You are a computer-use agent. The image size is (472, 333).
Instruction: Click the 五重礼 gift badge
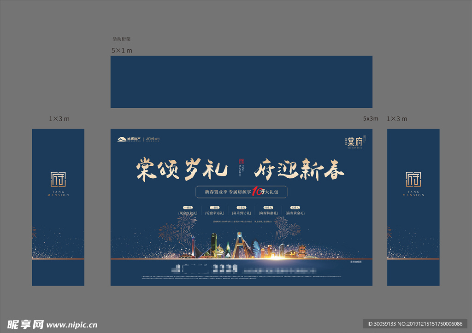click(x=295, y=208)
